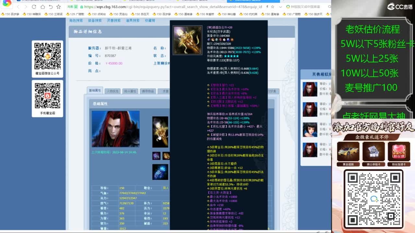Open the 角色搜索 navigation tab

coord(76,20)
